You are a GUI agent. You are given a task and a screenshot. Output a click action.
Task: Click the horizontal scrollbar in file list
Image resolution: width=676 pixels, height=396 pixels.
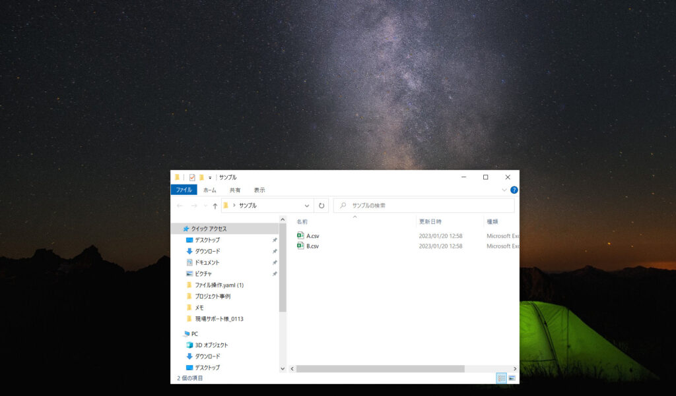(x=380, y=368)
